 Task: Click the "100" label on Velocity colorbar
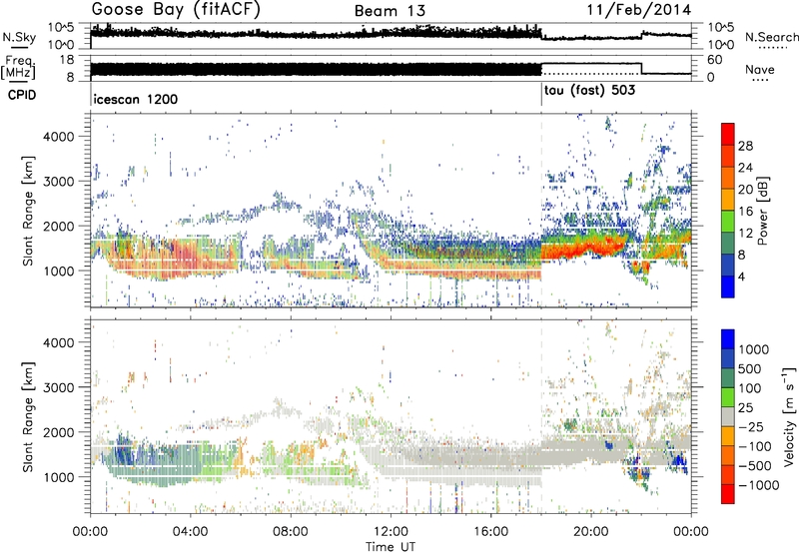[750, 388]
